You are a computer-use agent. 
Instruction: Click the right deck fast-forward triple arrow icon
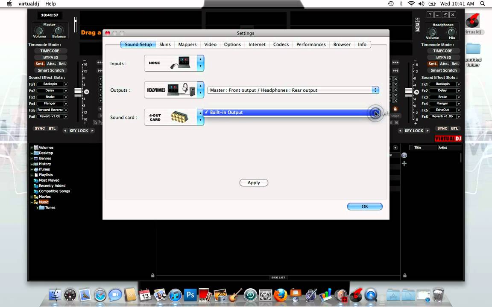click(395, 62)
